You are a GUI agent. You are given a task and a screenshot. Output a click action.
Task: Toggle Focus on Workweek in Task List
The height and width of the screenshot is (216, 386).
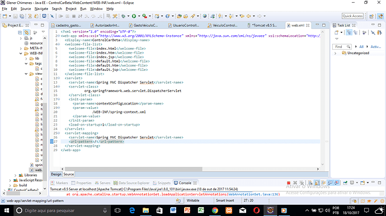click(364, 32)
